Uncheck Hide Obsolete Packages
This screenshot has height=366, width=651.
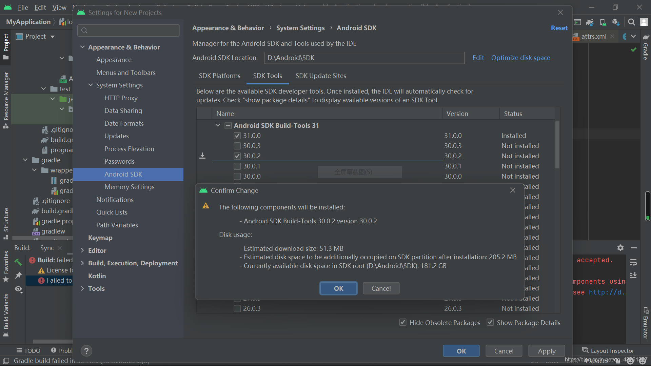tap(403, 322)
